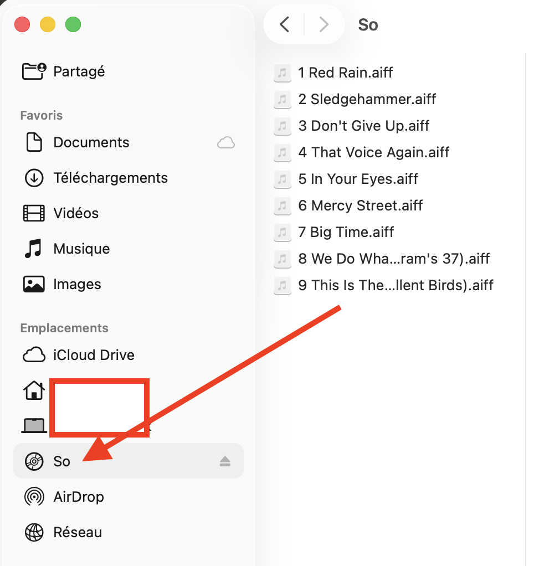Open Images in Favoris
The width and height of the screenshot is (534, 566).
click(77, 285)
